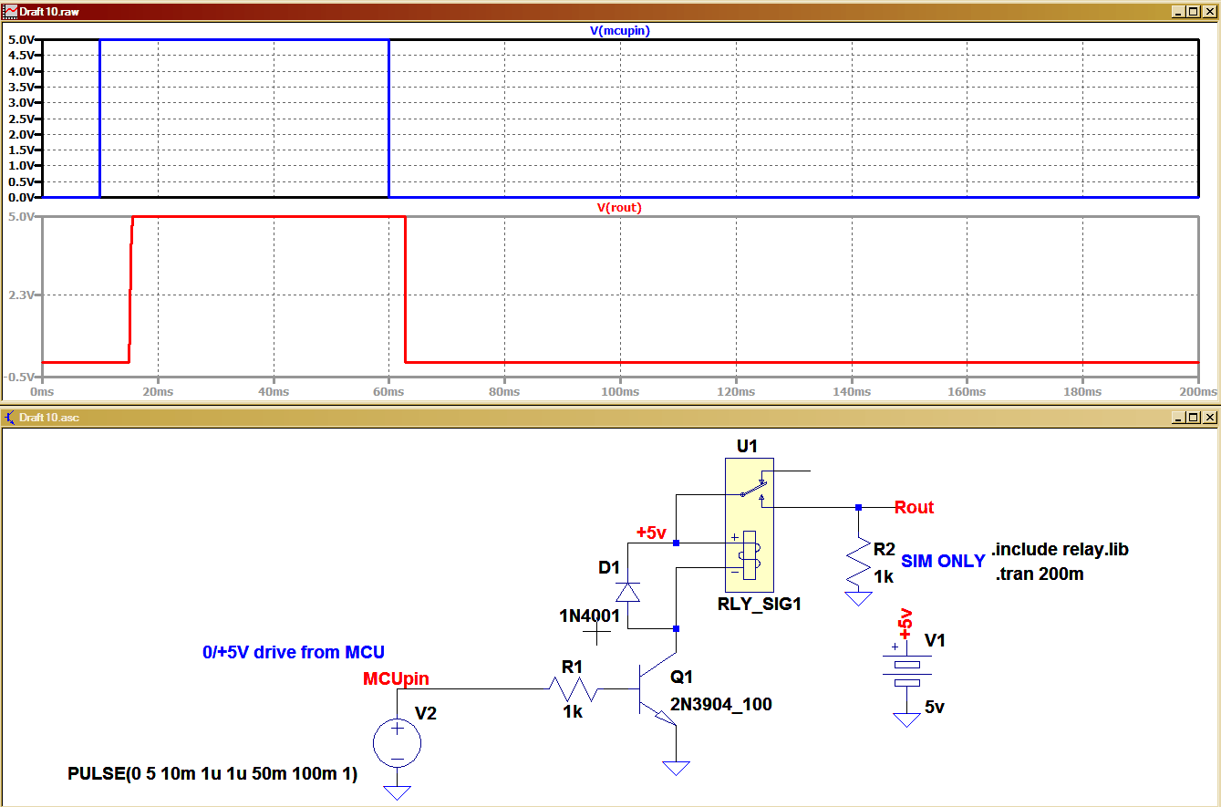The image size is (1221, 807).
Task: Click the 200ms time axis label
Action: click(1198, 391)
